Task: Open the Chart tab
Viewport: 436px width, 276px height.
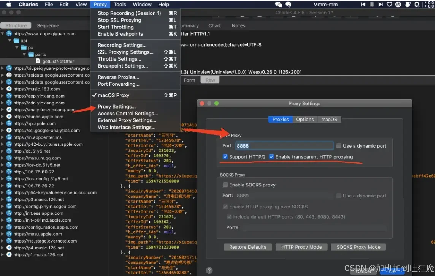Action: click(215, 25)
